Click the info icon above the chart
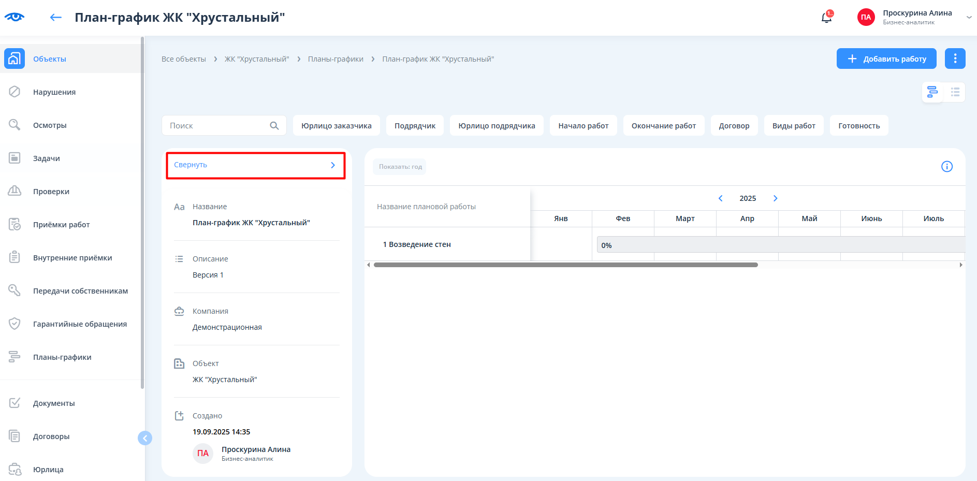This screenshot has width=977, height=481. [x=946, y=167]
